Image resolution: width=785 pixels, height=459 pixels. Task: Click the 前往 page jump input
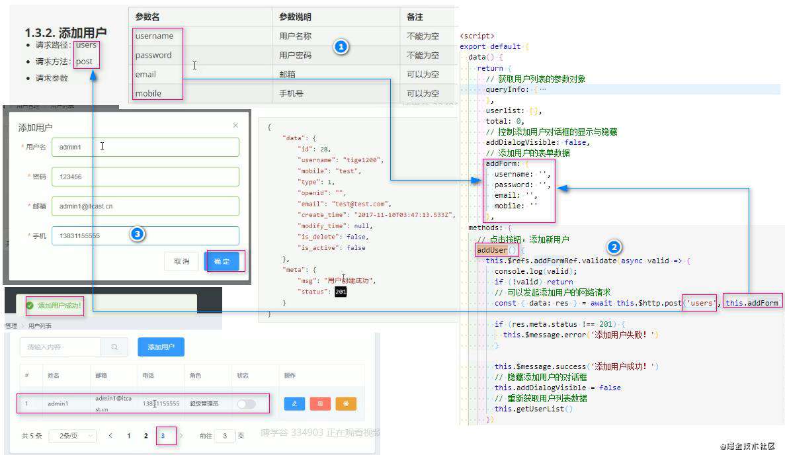tap(225, 436)
